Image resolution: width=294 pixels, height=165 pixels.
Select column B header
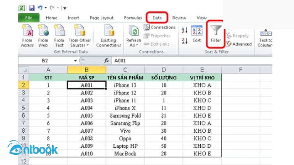87,70
